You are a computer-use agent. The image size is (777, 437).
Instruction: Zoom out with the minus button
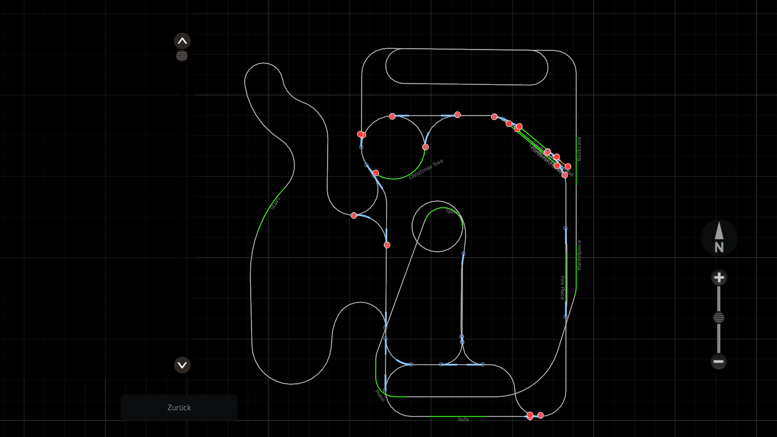pyautogui.click(x=719, y=361)
